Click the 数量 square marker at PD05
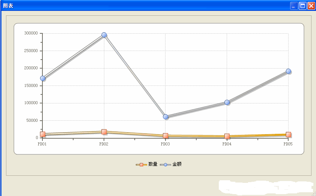316x196 pixels. (x=288, y=135)
